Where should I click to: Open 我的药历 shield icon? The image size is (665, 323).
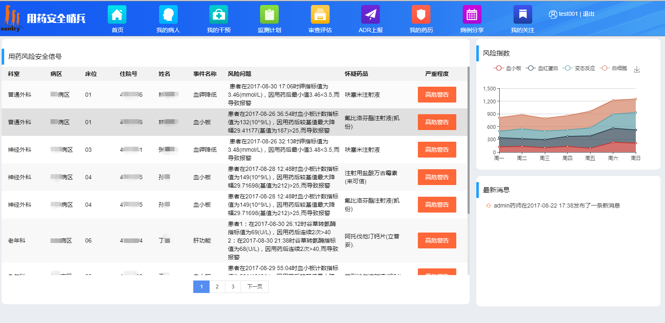pos(421,15)
